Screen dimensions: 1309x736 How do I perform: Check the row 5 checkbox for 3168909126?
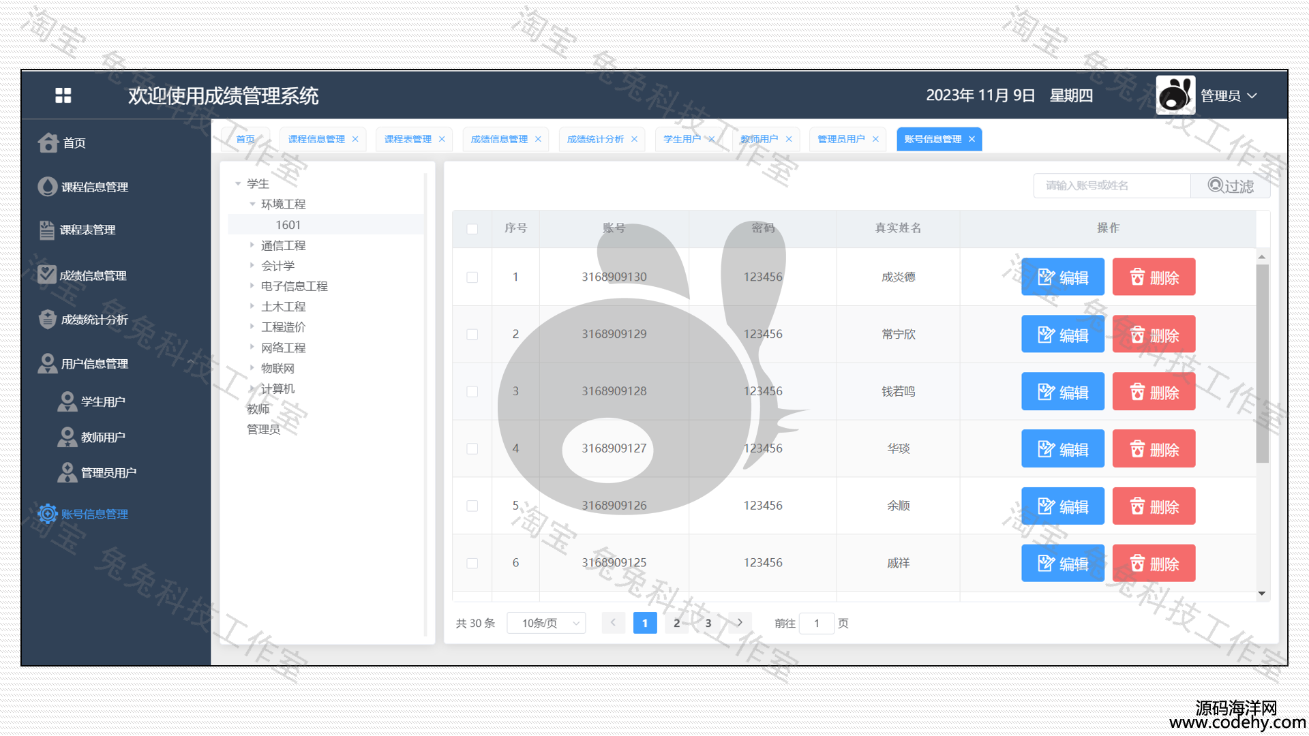472,506
